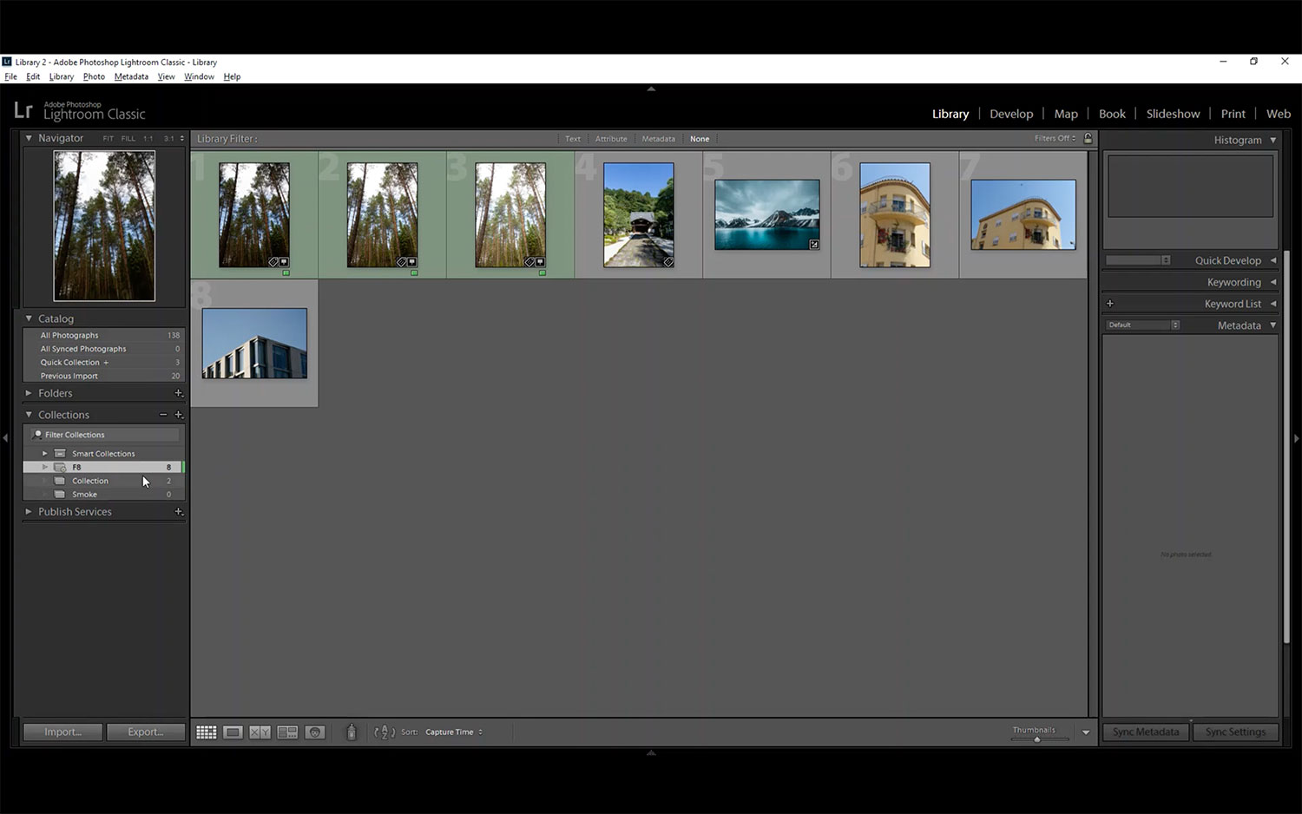Click the Export button
1302x814 pixels.
tap(146, 732)
